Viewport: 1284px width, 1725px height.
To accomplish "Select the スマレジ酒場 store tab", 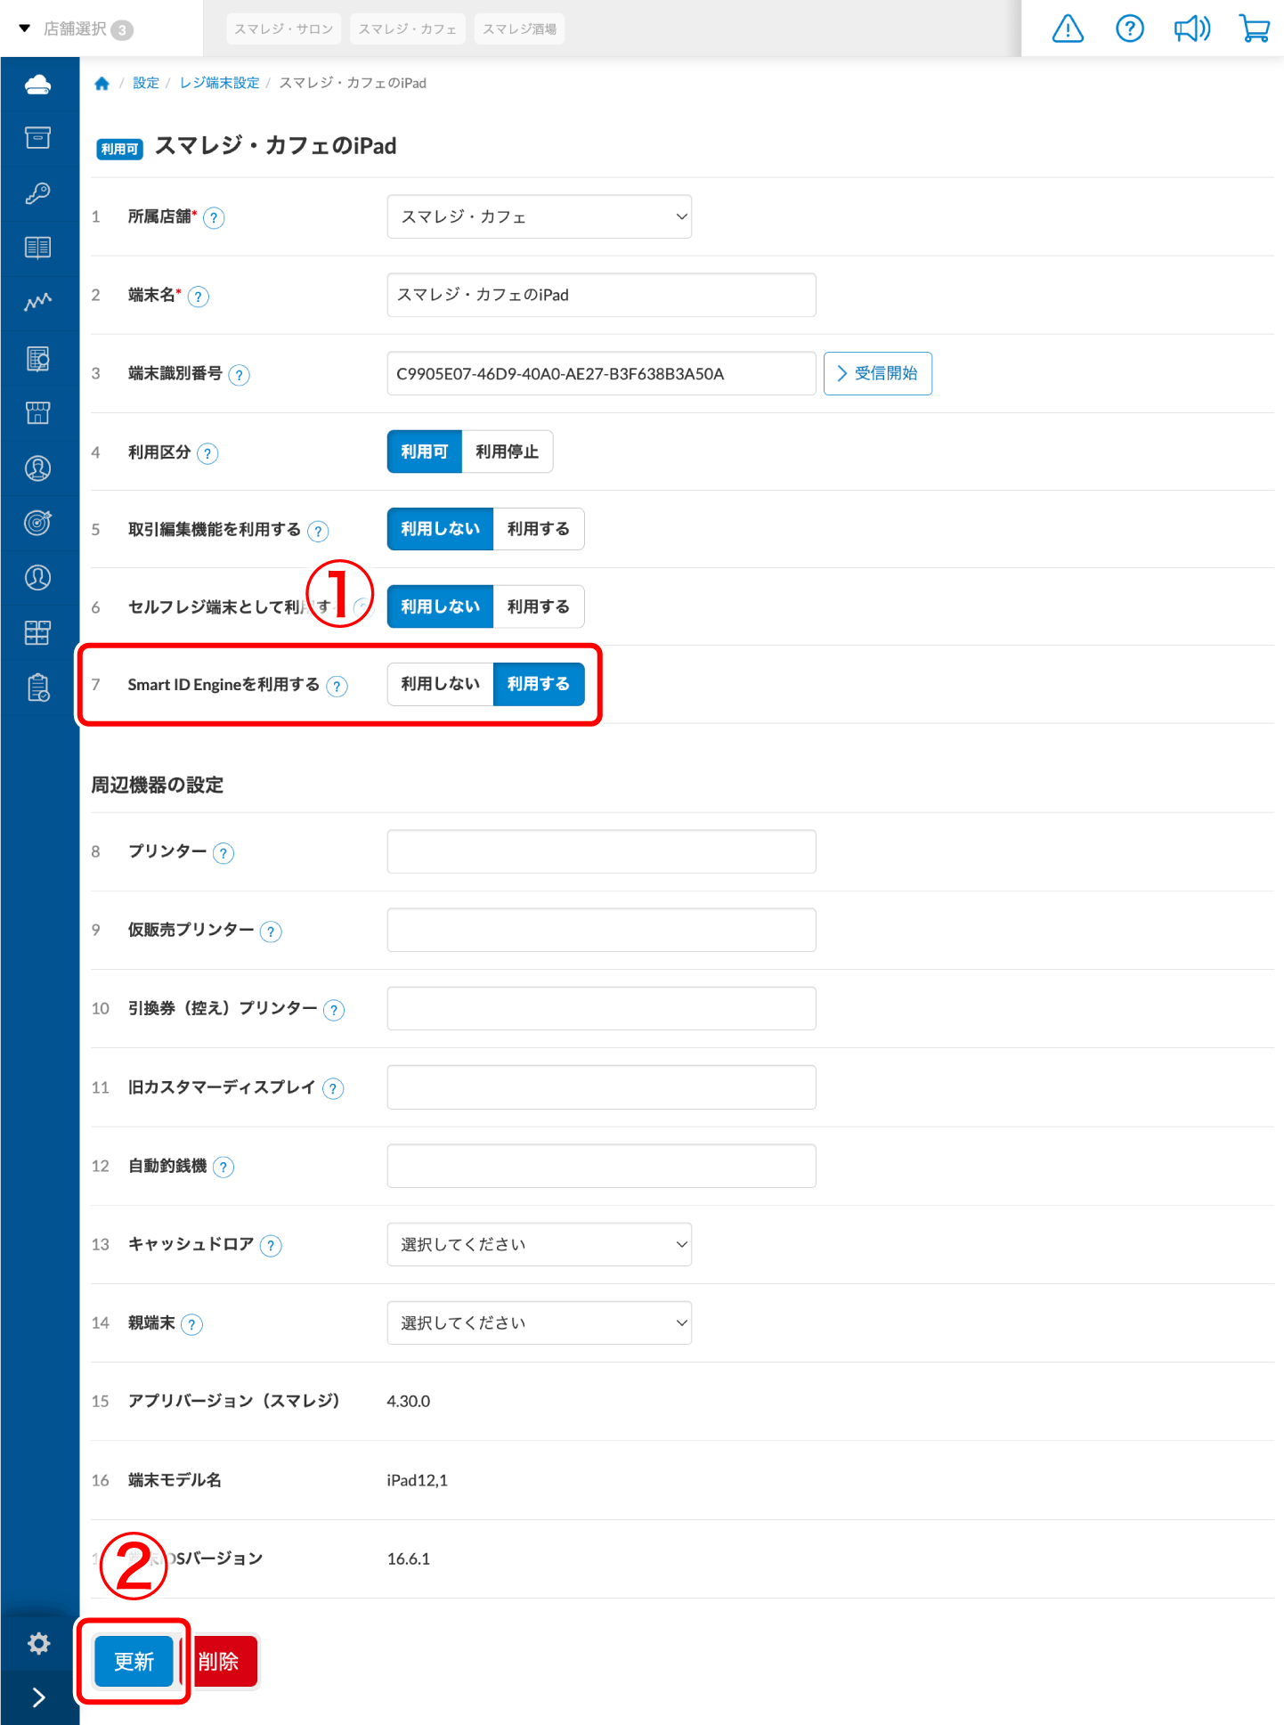I will click(520, 28).
